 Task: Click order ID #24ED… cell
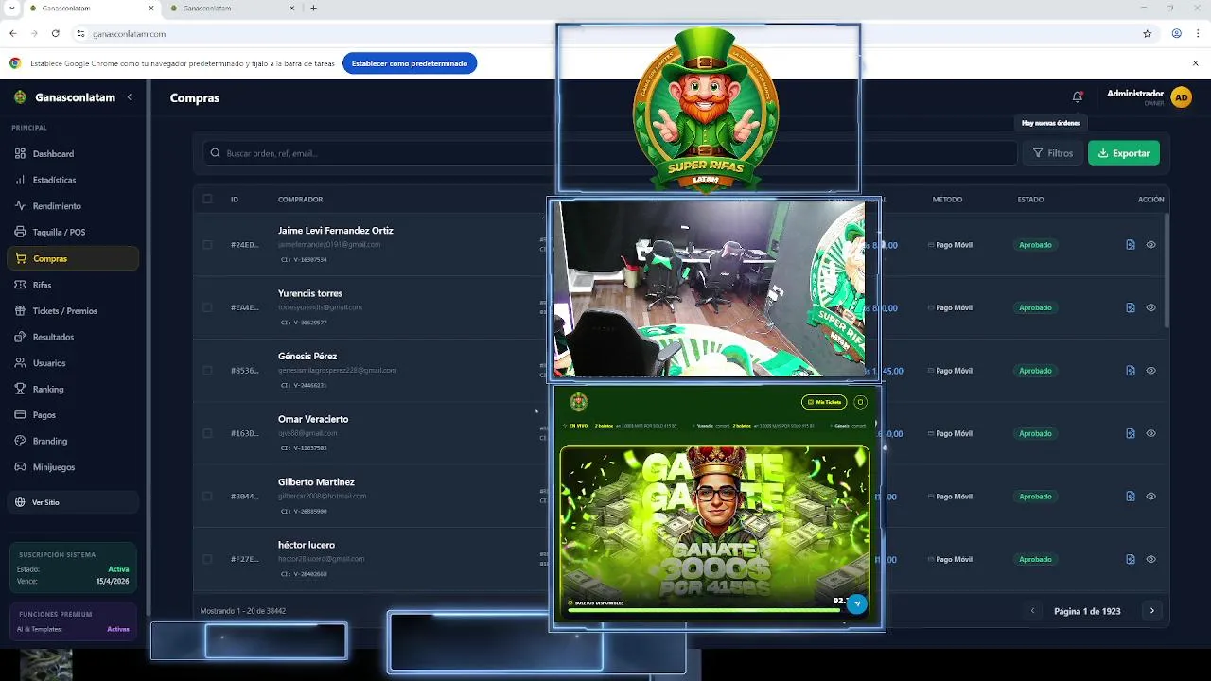244,245
